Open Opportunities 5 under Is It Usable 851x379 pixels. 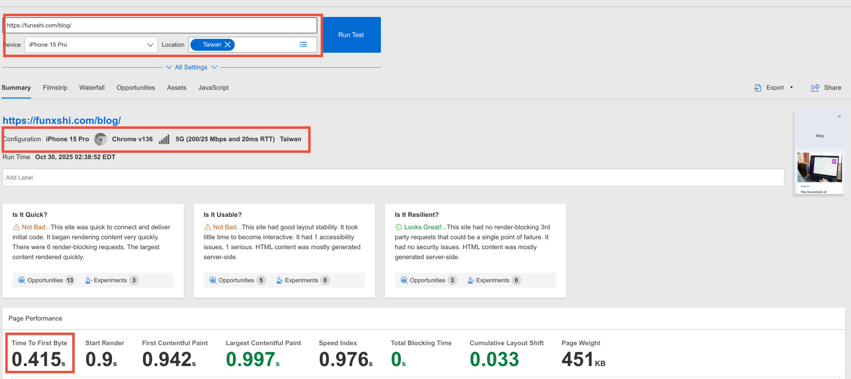click(237, 281)
